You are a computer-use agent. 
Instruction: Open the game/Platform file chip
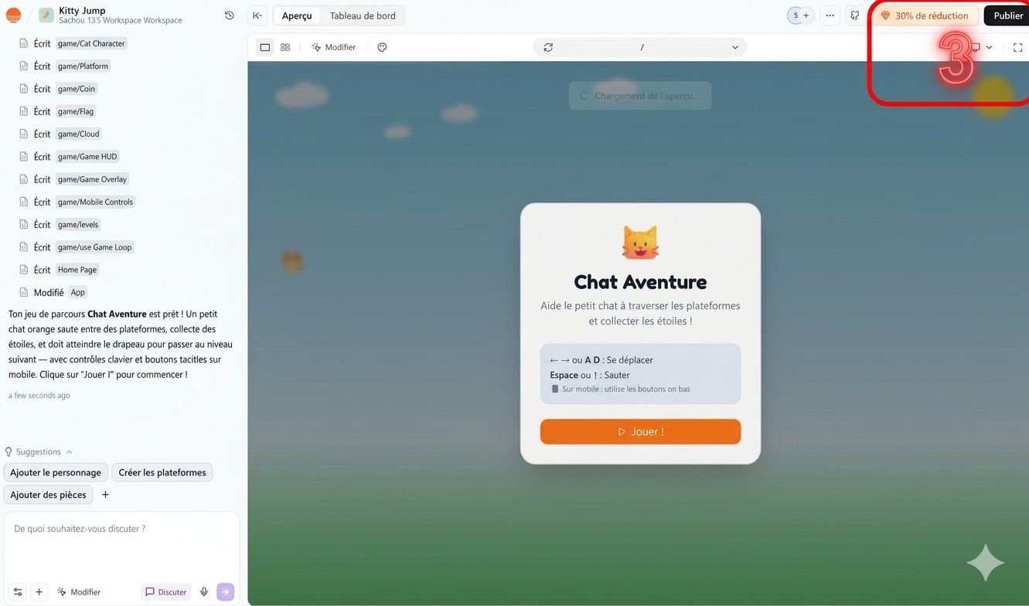click(83, 66)
